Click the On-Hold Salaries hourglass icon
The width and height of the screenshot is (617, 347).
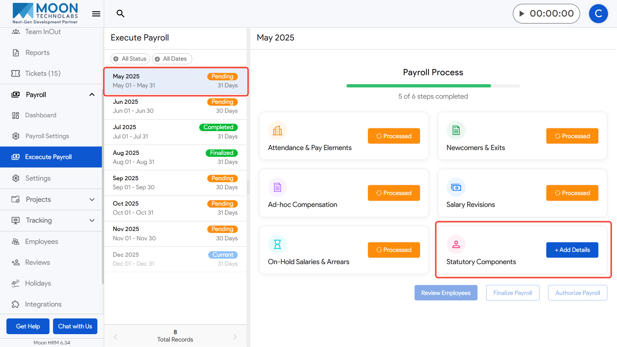pos(277,245)
